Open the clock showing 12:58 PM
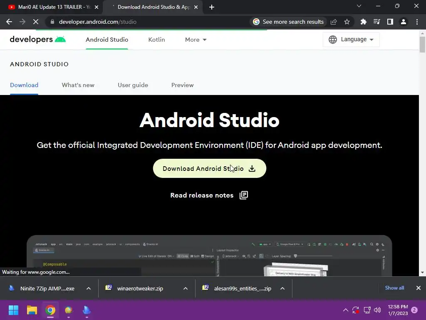The width and height of the screenshot is (426, 320). [x=398, y=310]
